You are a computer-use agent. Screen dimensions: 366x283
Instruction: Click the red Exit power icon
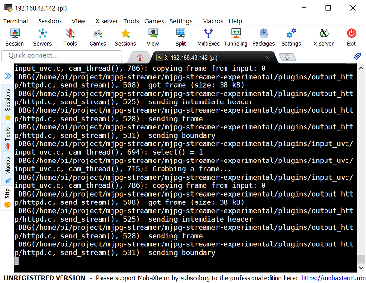point(351,33)
